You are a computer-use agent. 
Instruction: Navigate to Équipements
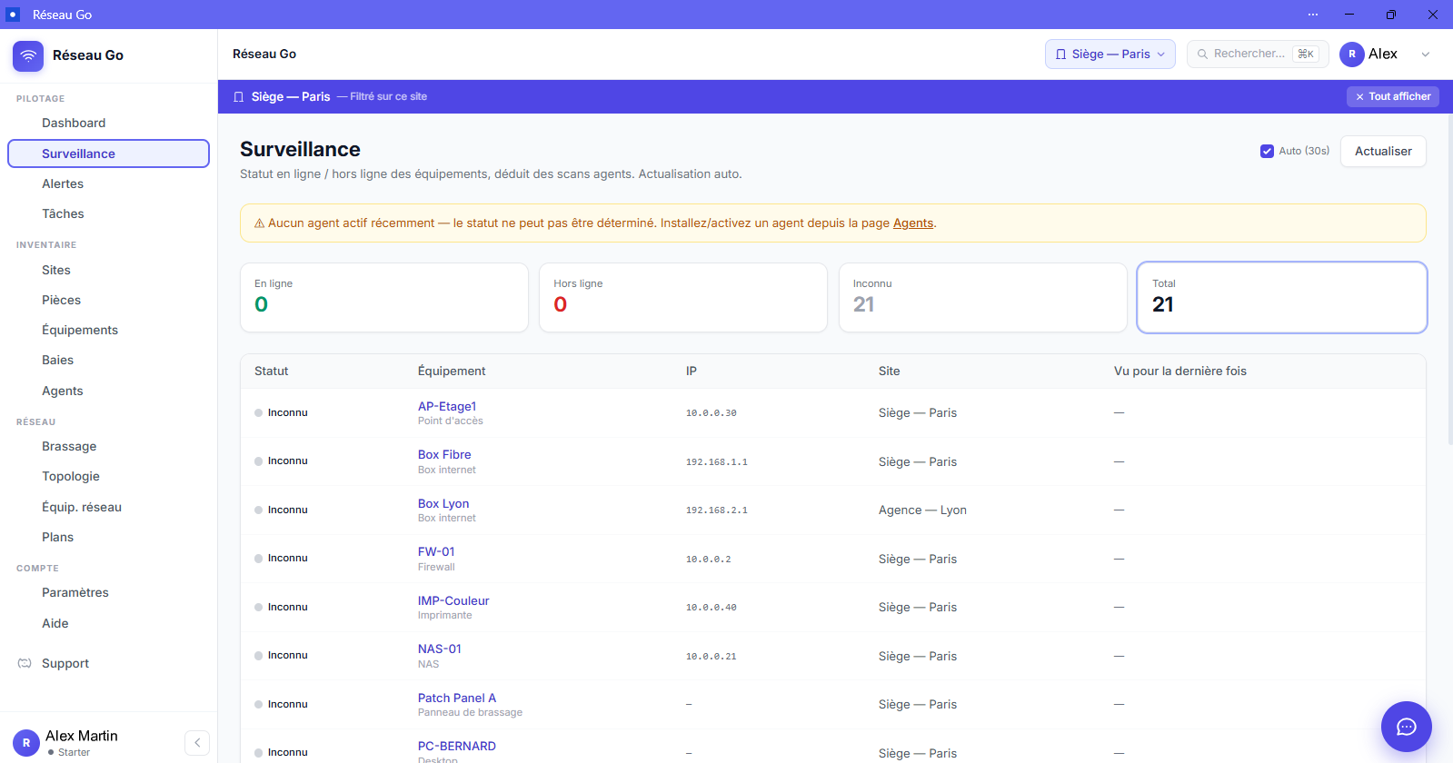[x=108, y=331]
